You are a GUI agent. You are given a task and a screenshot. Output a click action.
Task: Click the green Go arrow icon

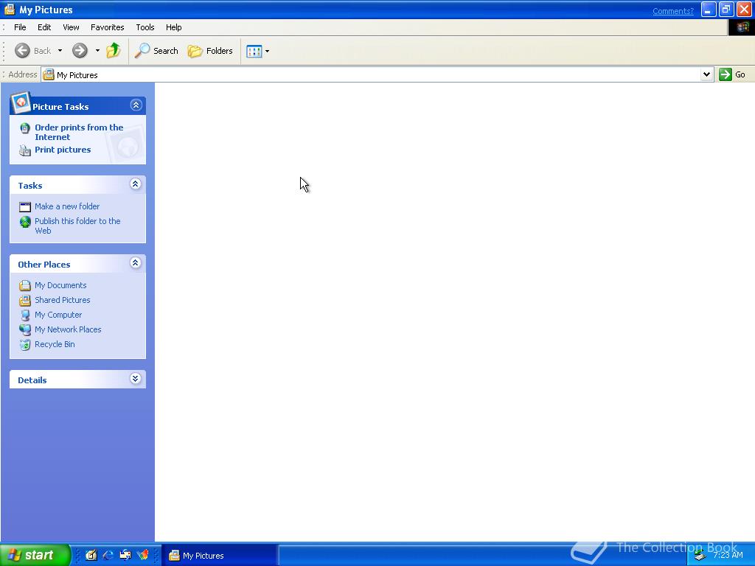726,74
